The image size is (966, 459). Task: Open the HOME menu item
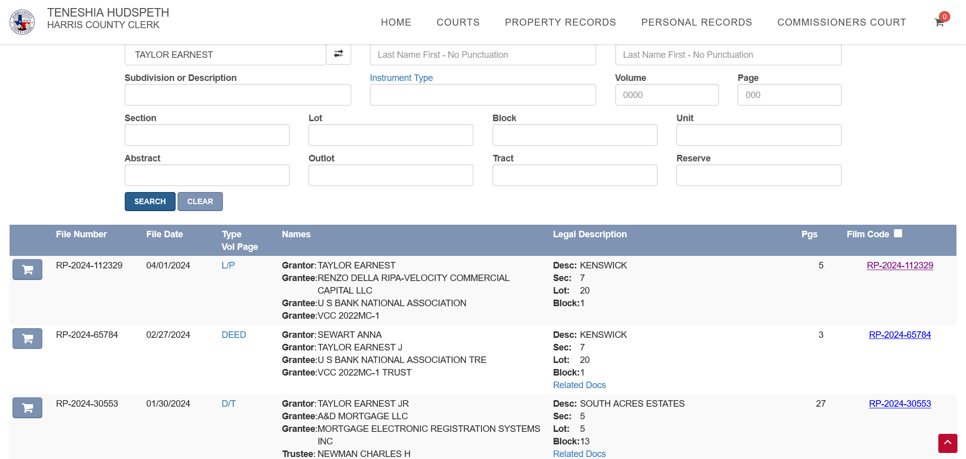[396, 22]
